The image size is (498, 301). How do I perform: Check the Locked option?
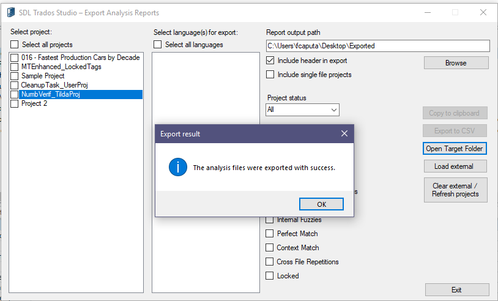(x=269, y=275)
